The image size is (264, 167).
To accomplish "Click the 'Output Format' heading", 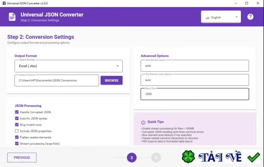I will 26,56.
